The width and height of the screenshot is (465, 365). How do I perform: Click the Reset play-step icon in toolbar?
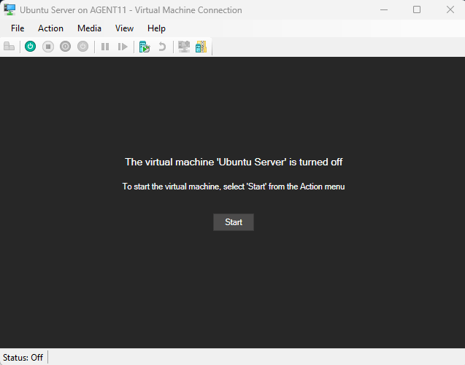click(x=123, y=47)
